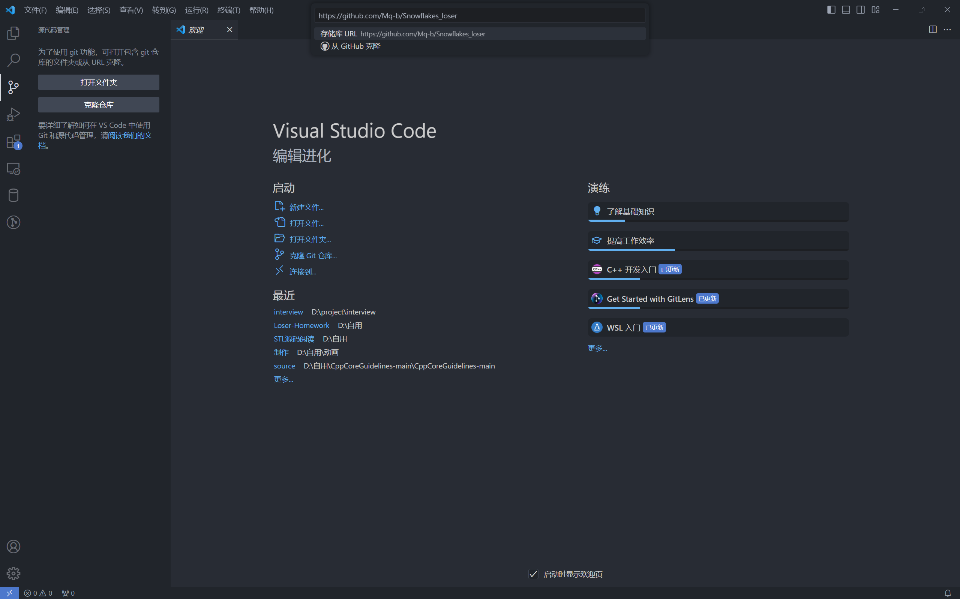Open the 文件(F) menu
The height and width of the screenshot is (599, 960).
[35, 10]
